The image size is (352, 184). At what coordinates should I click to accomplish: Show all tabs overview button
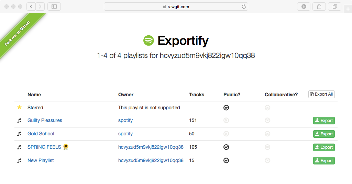pos(335,7)
